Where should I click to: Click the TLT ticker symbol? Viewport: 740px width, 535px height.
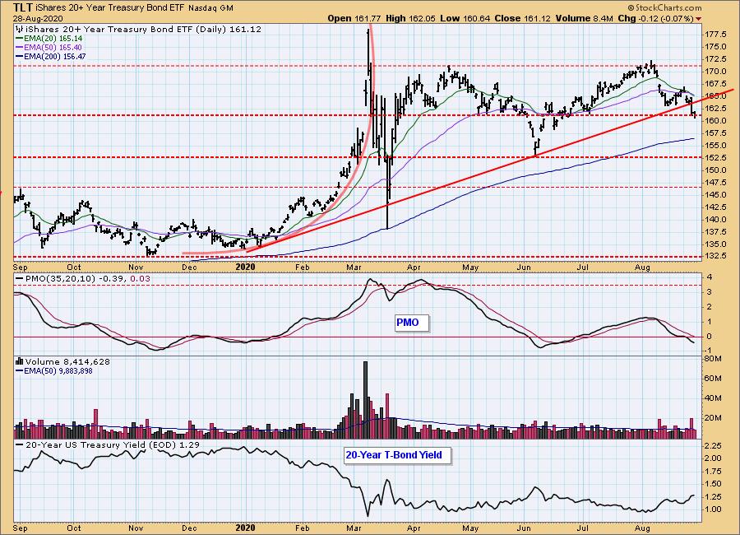pyautogui.click(x=23, y=7)
